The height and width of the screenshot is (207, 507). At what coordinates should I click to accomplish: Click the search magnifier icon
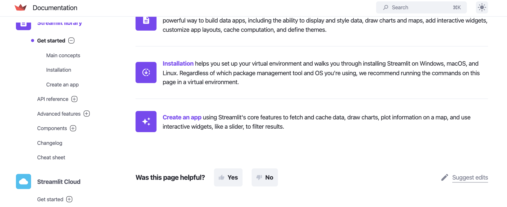click(x=386, y=8)
